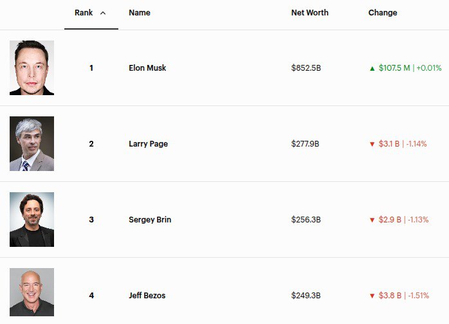Screen dimensions: 449x324
Task: Open the Larry Page name link
Action: [148, 144]
